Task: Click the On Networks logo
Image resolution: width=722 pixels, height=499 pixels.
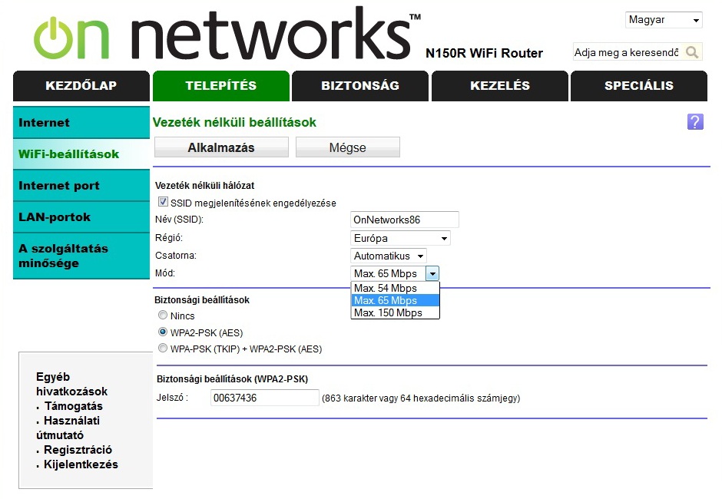Action: (x=227, y=34)
